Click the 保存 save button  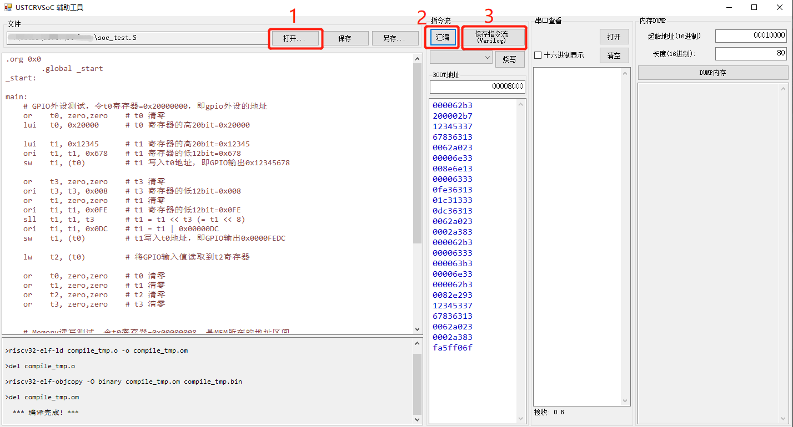(345, 38)
